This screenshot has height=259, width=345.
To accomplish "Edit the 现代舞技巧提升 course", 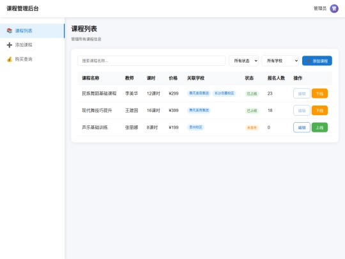I will click(x=302, y=111).
